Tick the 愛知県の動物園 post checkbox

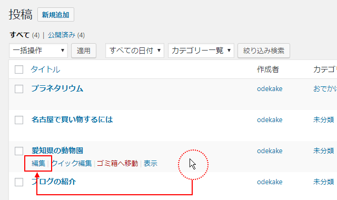(x=19, y=151)
